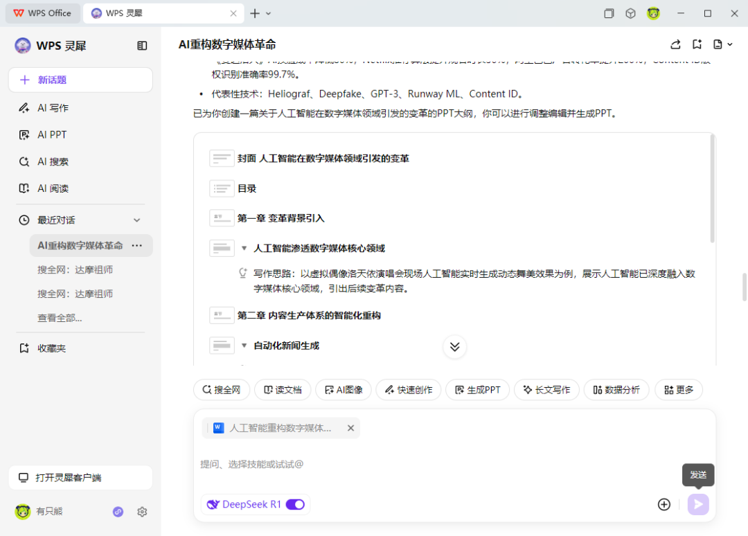Send the message with 发送 arrow
748x536 pixels.
click(x=698, y=505)
